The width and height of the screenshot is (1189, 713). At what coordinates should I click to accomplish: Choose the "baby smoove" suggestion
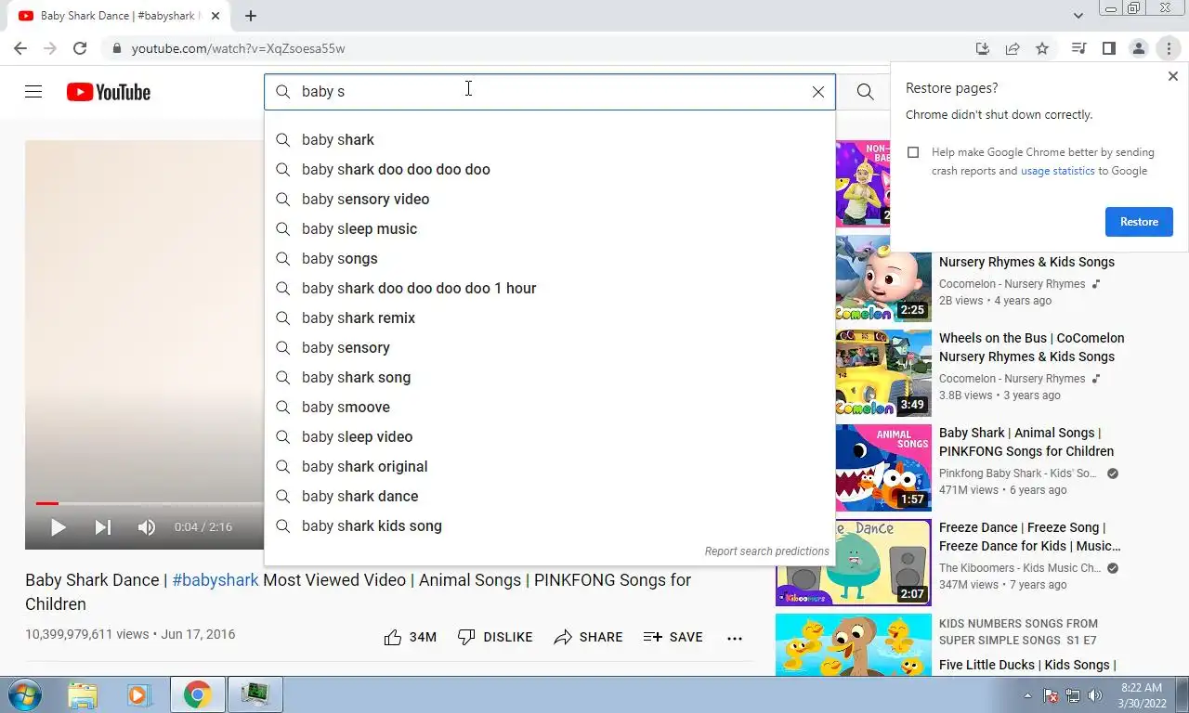tap(550, 407)
